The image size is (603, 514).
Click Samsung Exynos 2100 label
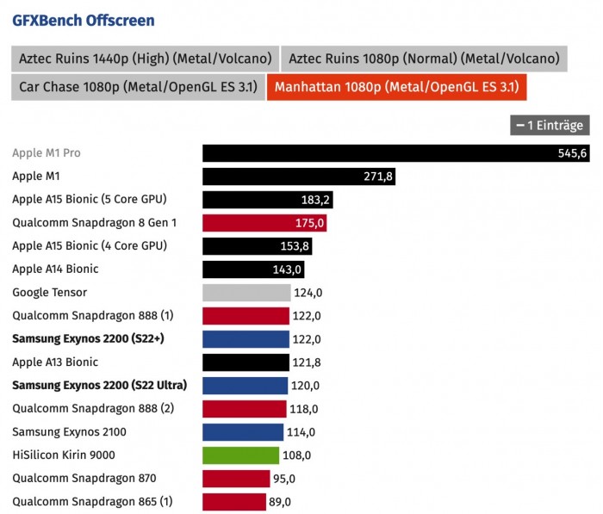point(69,431)
